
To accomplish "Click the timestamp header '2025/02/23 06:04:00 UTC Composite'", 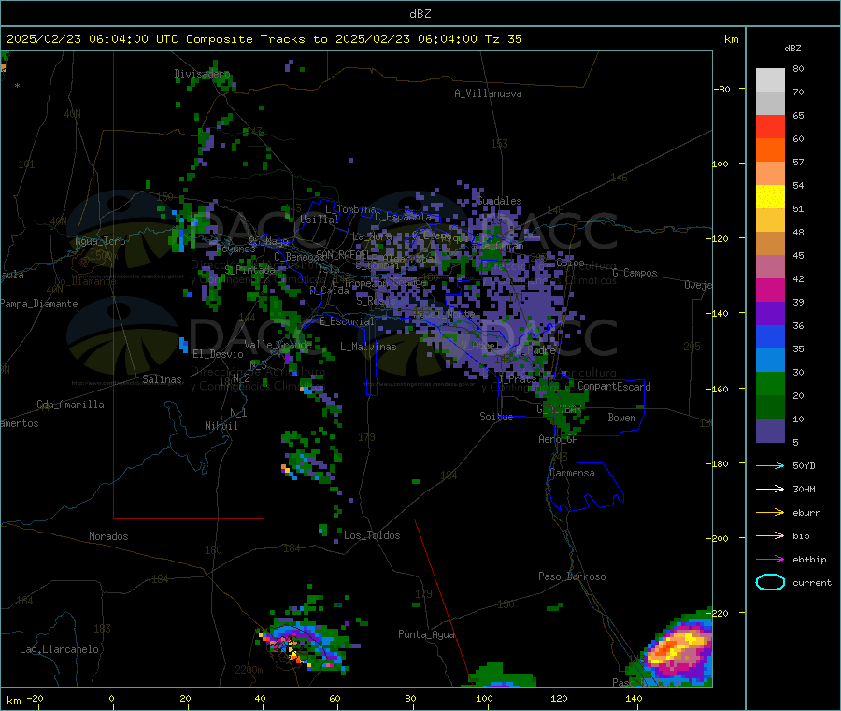I will click(x=129, y=39).
